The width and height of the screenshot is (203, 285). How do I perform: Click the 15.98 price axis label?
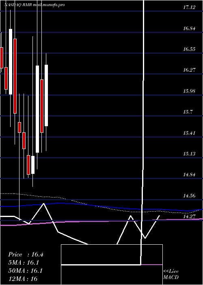(189, 91)
